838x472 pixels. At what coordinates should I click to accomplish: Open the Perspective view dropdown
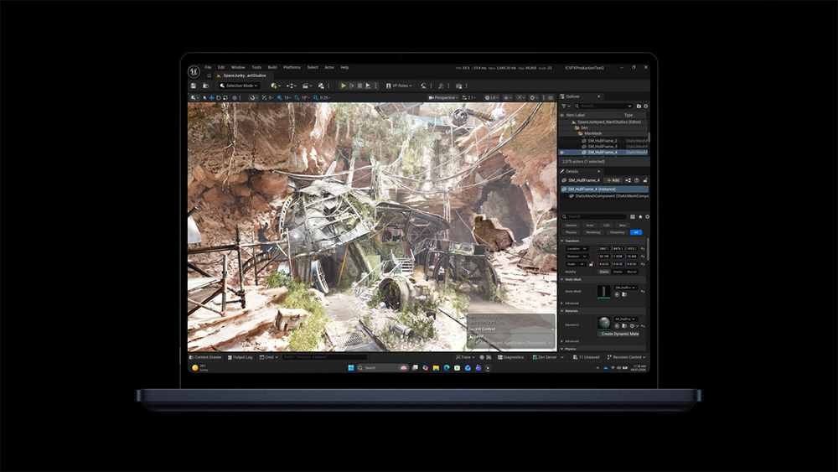[443, 98]
